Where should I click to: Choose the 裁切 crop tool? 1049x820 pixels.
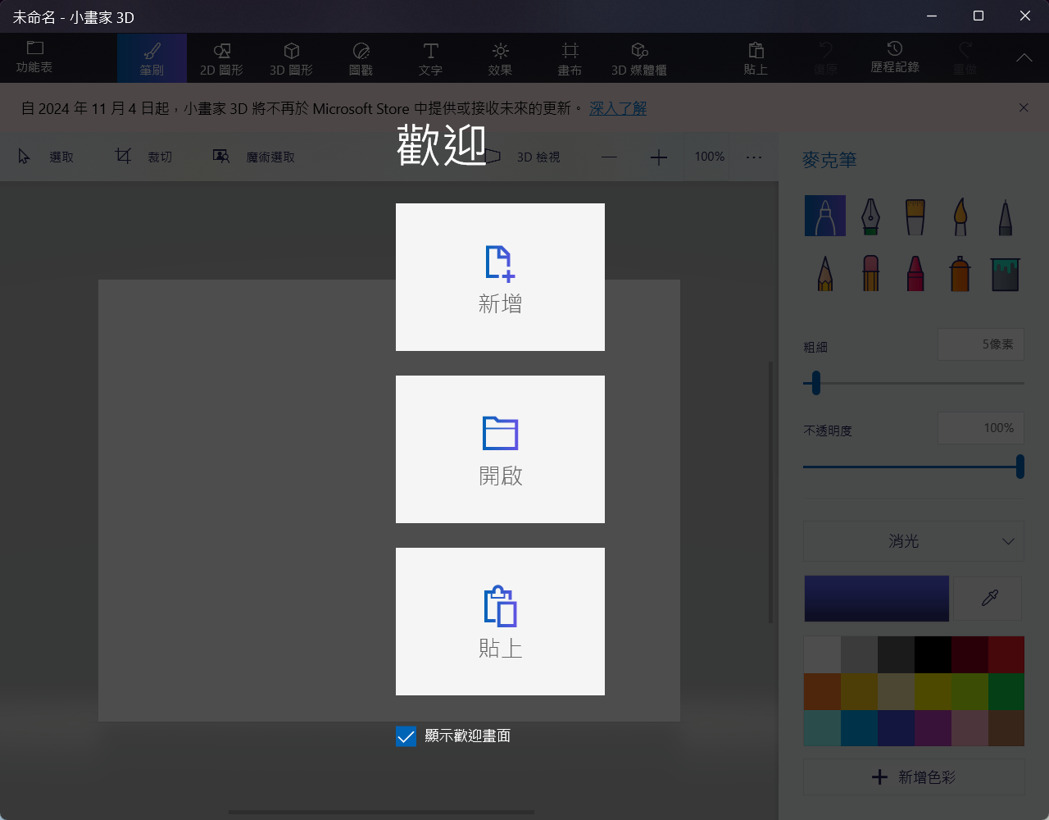144,157
